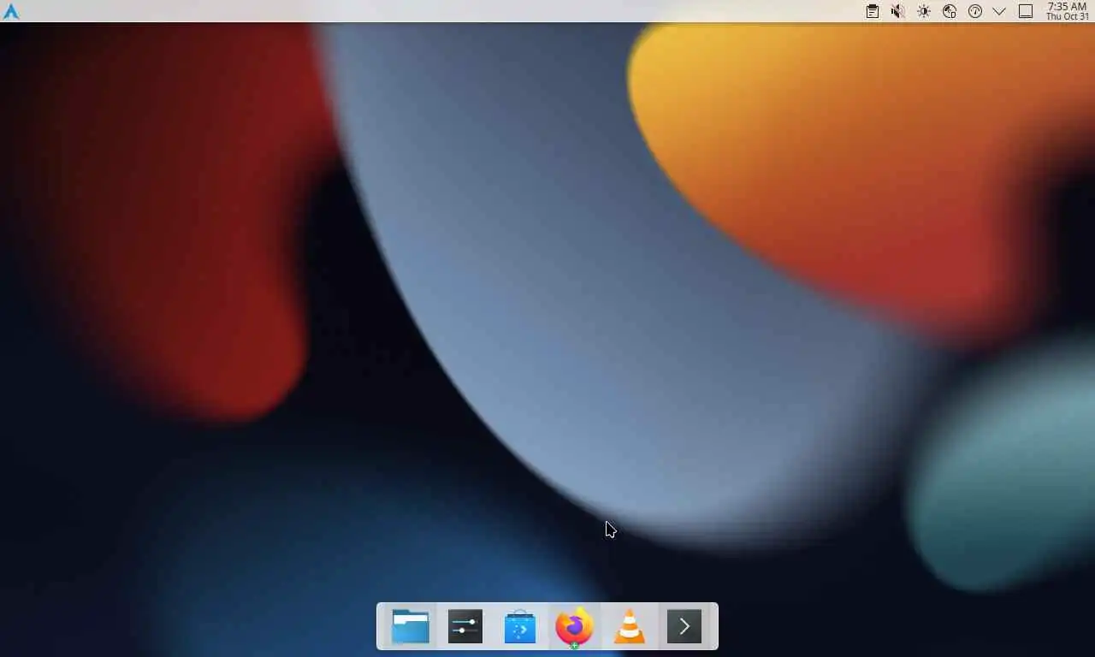
Task: Open the software store dock icon
Action: [x=520, y=626]
